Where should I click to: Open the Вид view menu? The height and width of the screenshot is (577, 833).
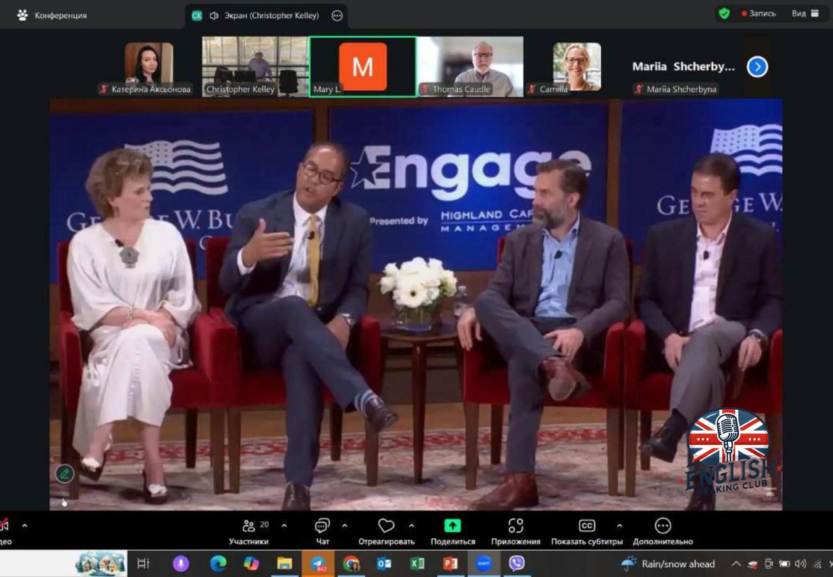[805, 14]
